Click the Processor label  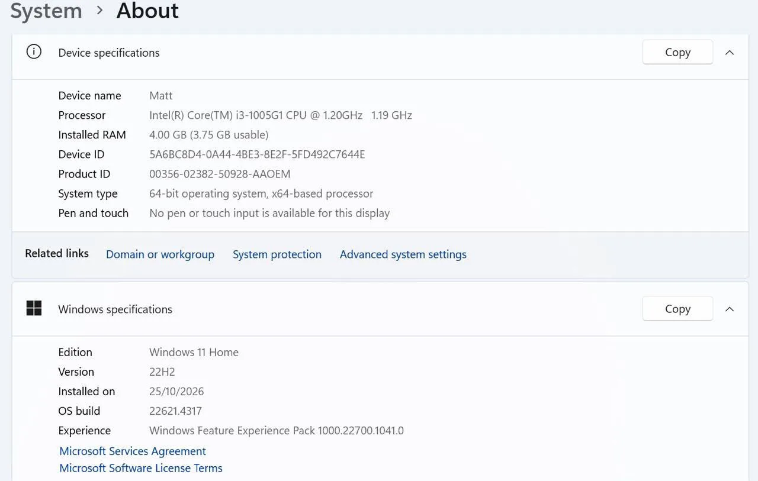tap(82, 115)
